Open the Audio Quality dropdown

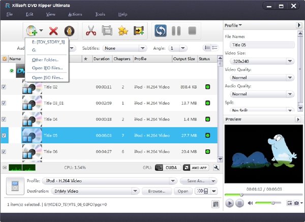click(262, 94)
